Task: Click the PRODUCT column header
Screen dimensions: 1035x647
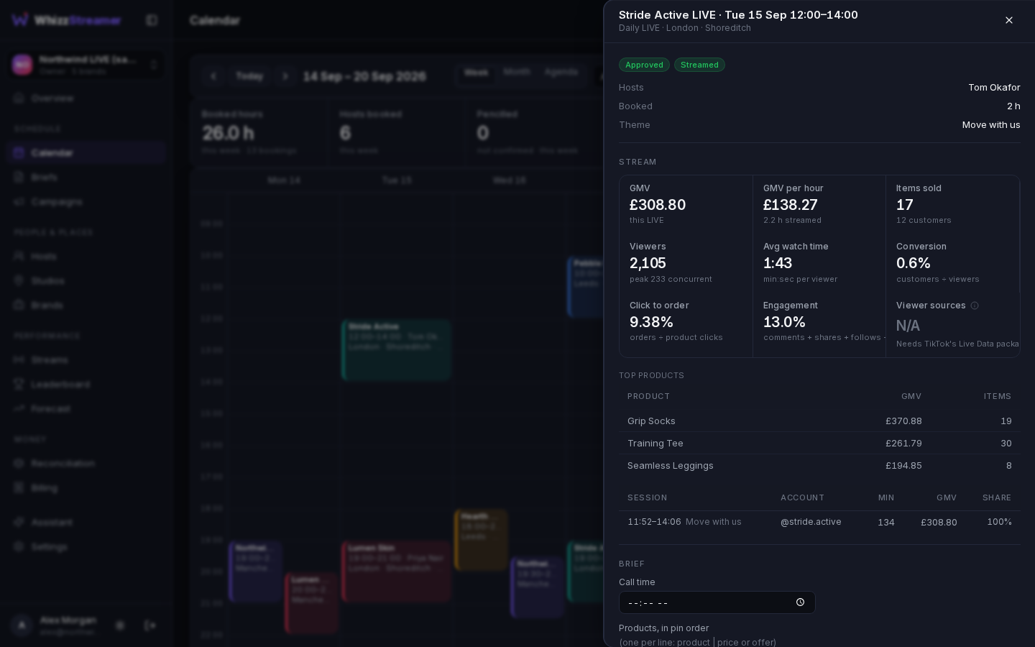Action: coord(648,397)
